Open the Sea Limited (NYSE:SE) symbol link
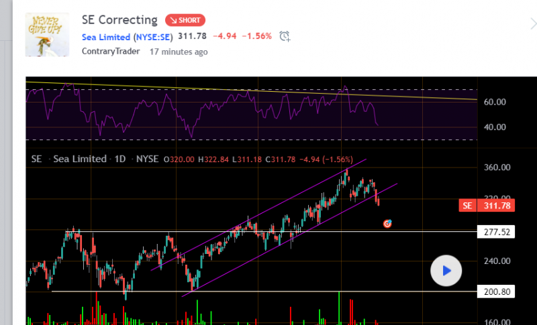The image size is (537, 325). click(x=126, y=36)
